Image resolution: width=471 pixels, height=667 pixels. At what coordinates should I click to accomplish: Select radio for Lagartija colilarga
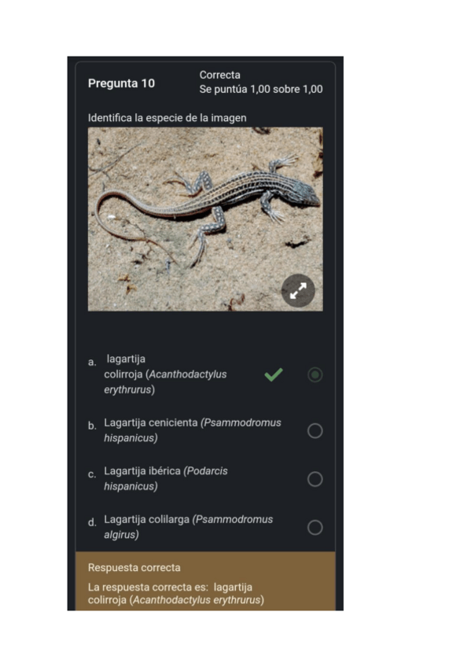click(x=315, y=528)
